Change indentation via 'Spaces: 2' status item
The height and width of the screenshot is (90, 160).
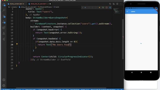tap(52, 89)
